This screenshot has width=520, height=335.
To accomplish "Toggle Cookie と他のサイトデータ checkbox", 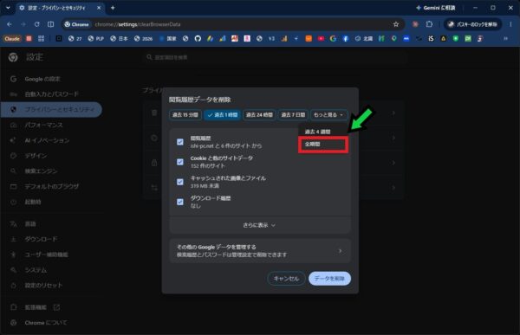I will [180, 162].
